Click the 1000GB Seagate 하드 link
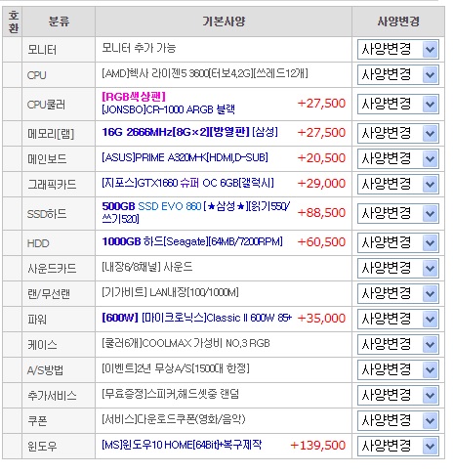This screenshot has width=453, height=473. (192, 241)
